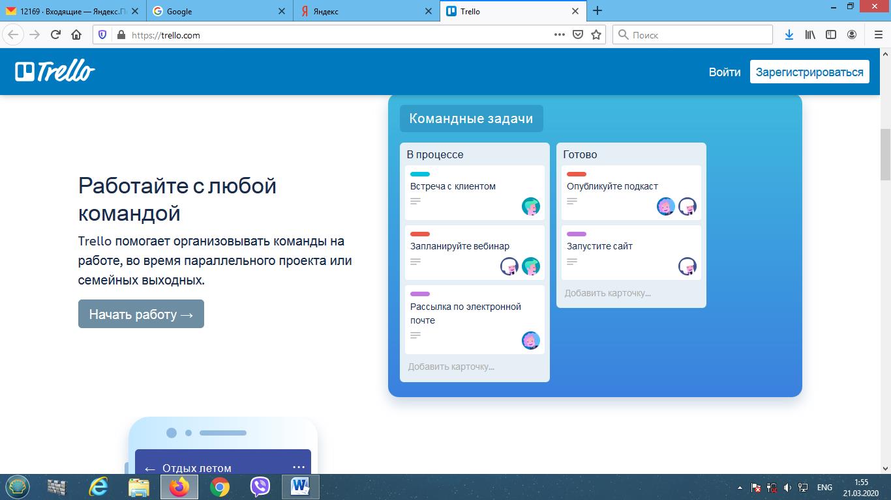Click the teal label on Встреча с клиентом
Image resolution: width=891 pixels, height=500 pixels.
pyautogui.click(x=420, y=174)
